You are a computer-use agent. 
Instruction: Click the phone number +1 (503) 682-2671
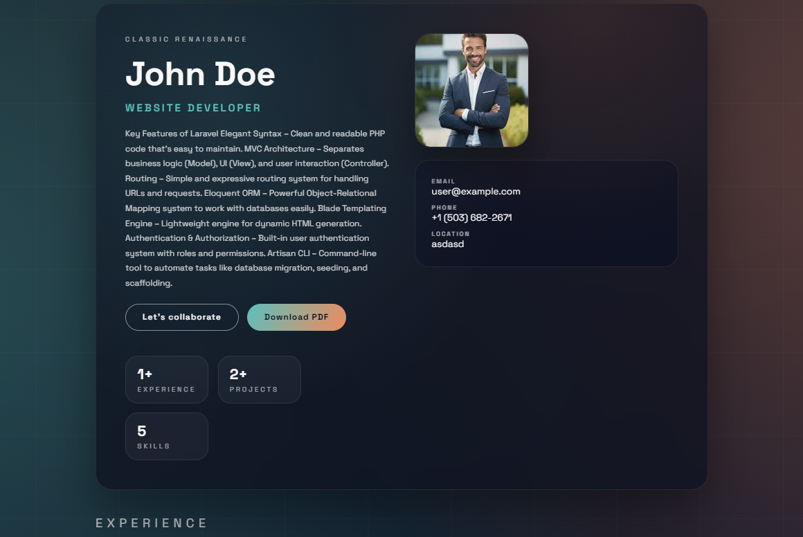(471, 218)
